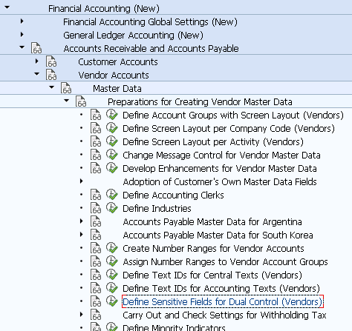Collapse the Vendor Accounts node
Screen dimensions: 352x331
tap(37, 74)
